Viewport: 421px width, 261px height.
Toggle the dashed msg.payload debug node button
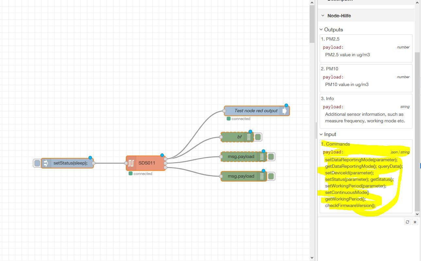click(271, 157)
